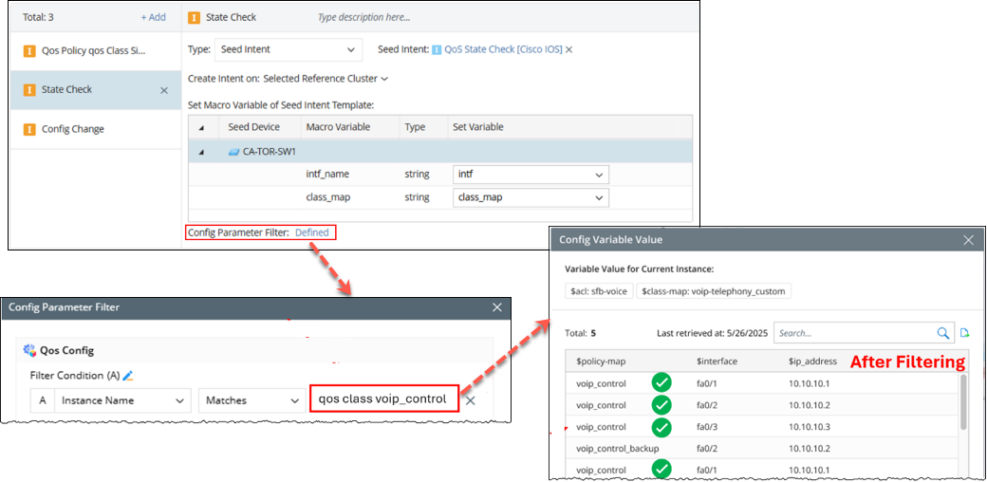
Task: Click the orange icon beside State Check in list
Action: [x=28, y=90]
